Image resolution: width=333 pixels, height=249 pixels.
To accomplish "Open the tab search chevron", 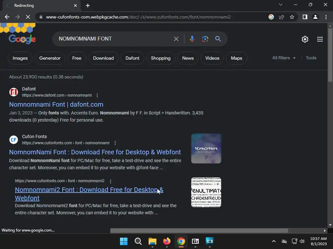I will click(281, 5).
